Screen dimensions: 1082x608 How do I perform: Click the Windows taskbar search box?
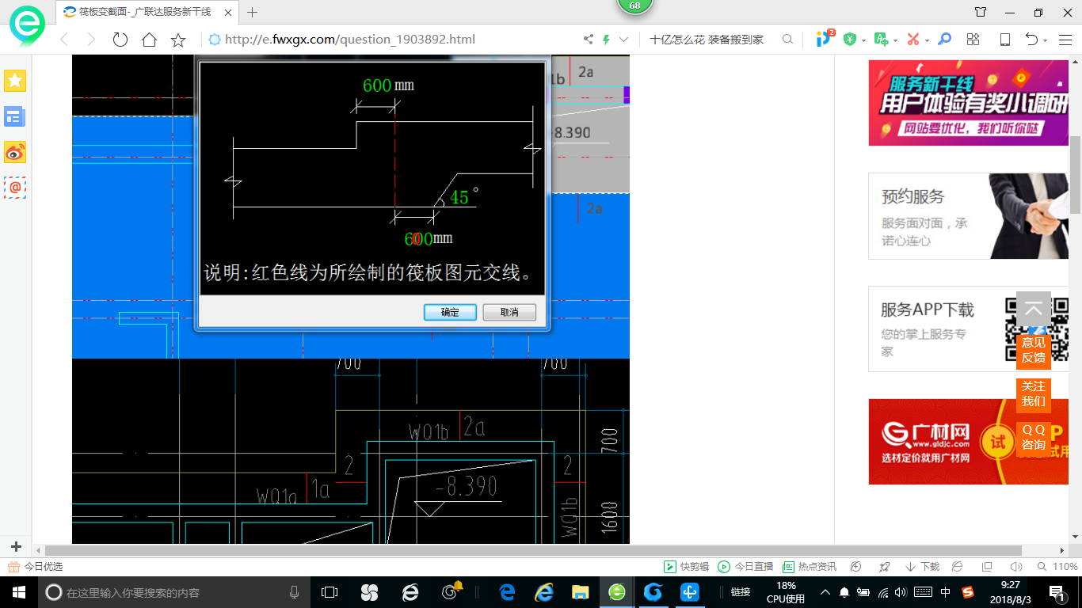tap(174, 592)
